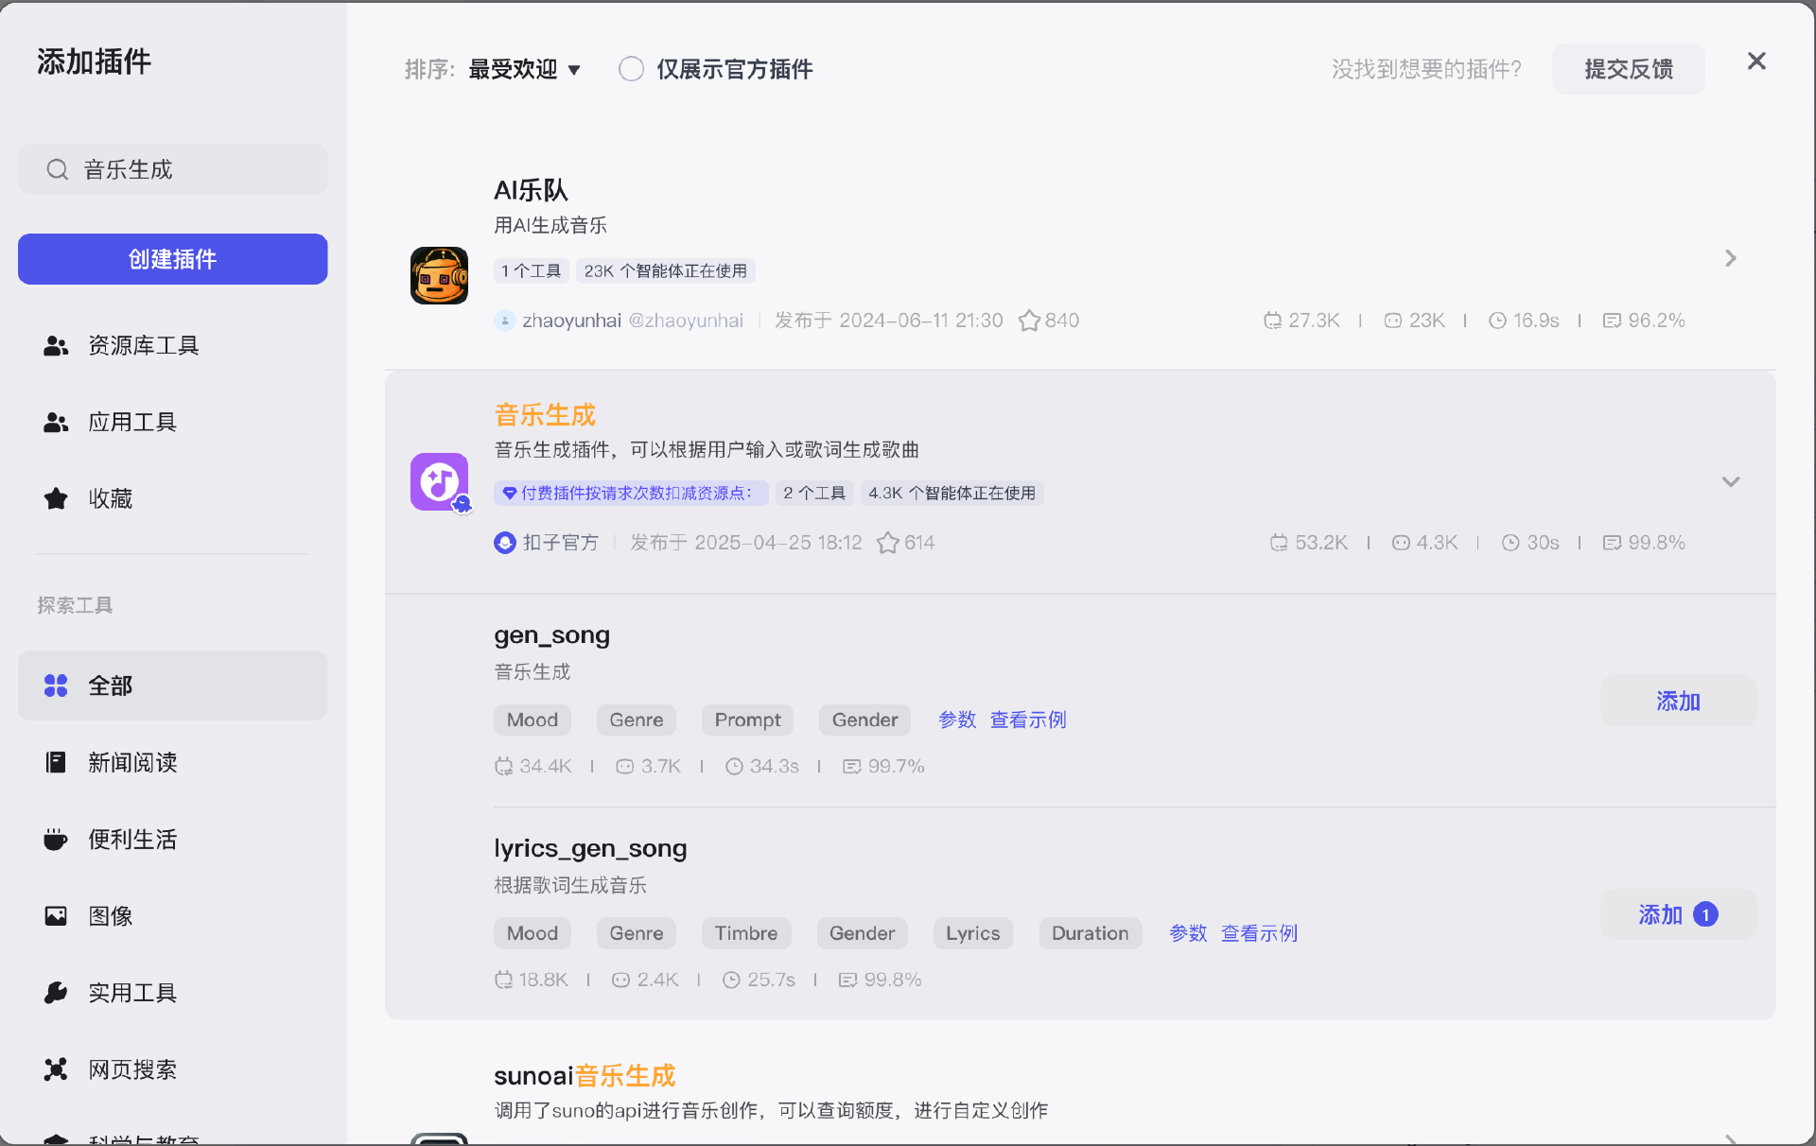
Task: Expand the AI乐队 card details
Action: [1731, 258]
